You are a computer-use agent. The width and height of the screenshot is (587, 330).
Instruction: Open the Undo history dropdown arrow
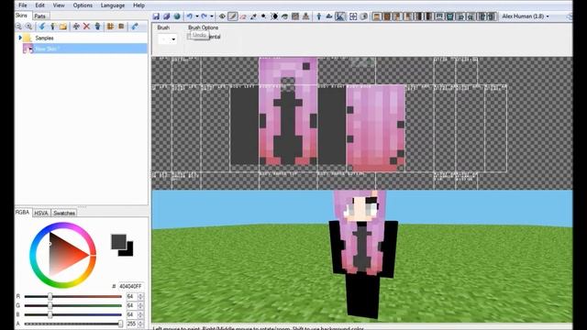tap(197, 16)
